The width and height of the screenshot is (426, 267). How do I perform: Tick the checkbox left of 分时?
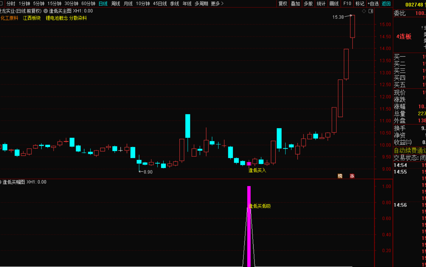tap(1, 4)
